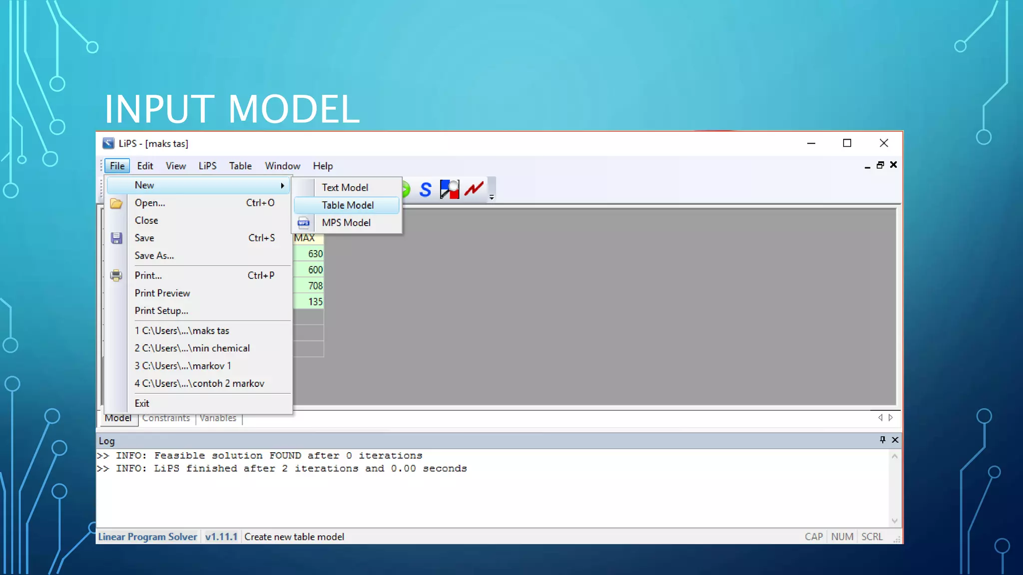1023x575 pixels.
Task: Click the MAX header cell
Action: (308, 238)
